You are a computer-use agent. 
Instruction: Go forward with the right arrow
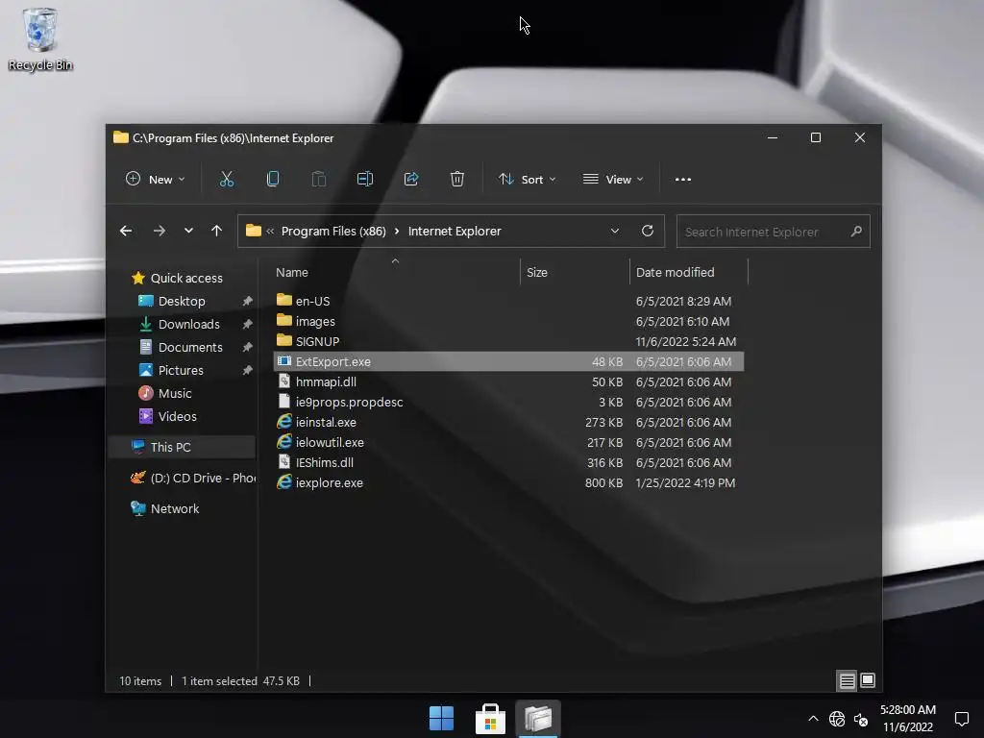pos(160,231)
